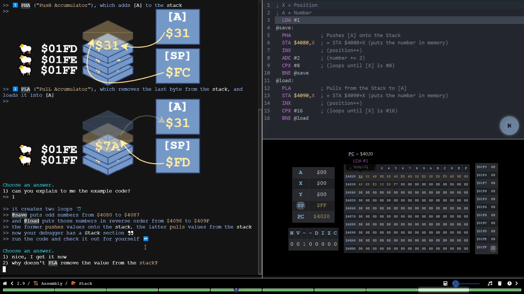The image size is (524, 294).
Task: Go to next lesson with right chevron
Action: tap(516, 283)
